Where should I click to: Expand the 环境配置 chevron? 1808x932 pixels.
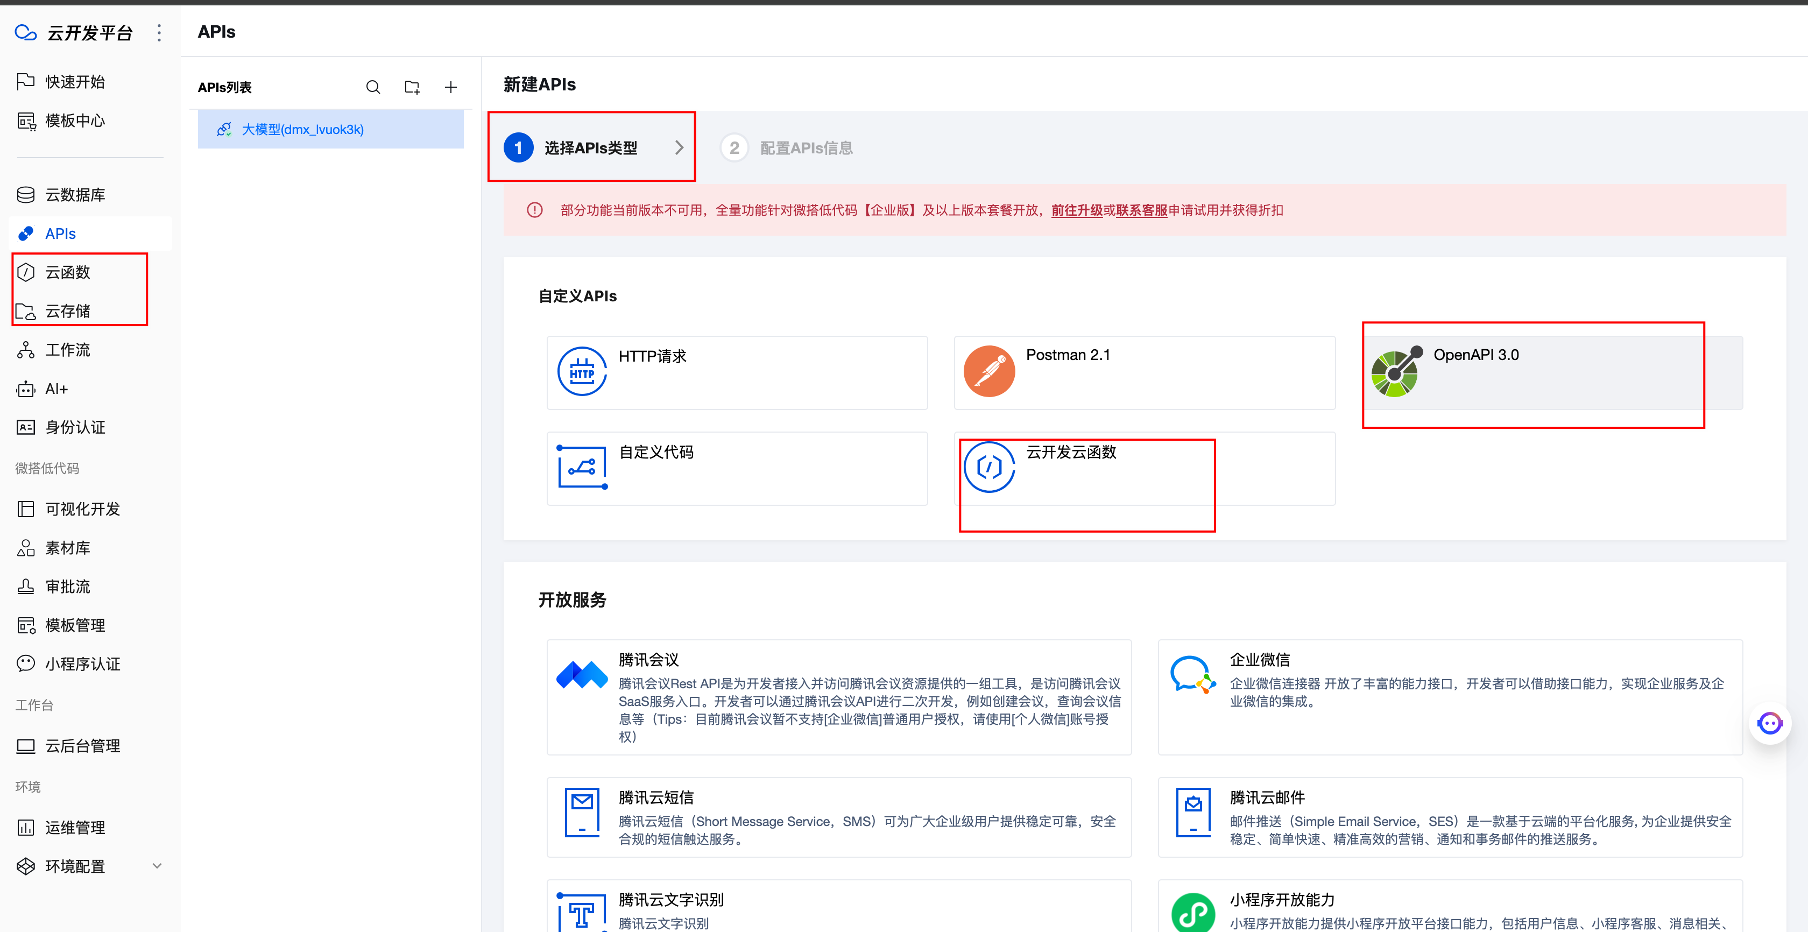157,866
